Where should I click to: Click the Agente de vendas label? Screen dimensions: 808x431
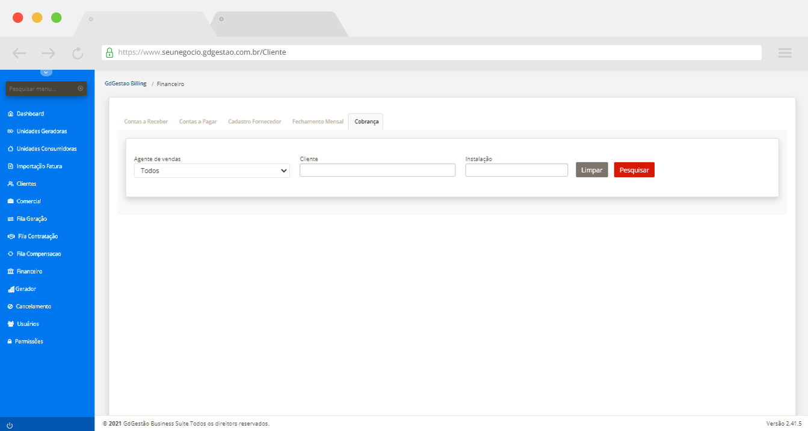157,159
